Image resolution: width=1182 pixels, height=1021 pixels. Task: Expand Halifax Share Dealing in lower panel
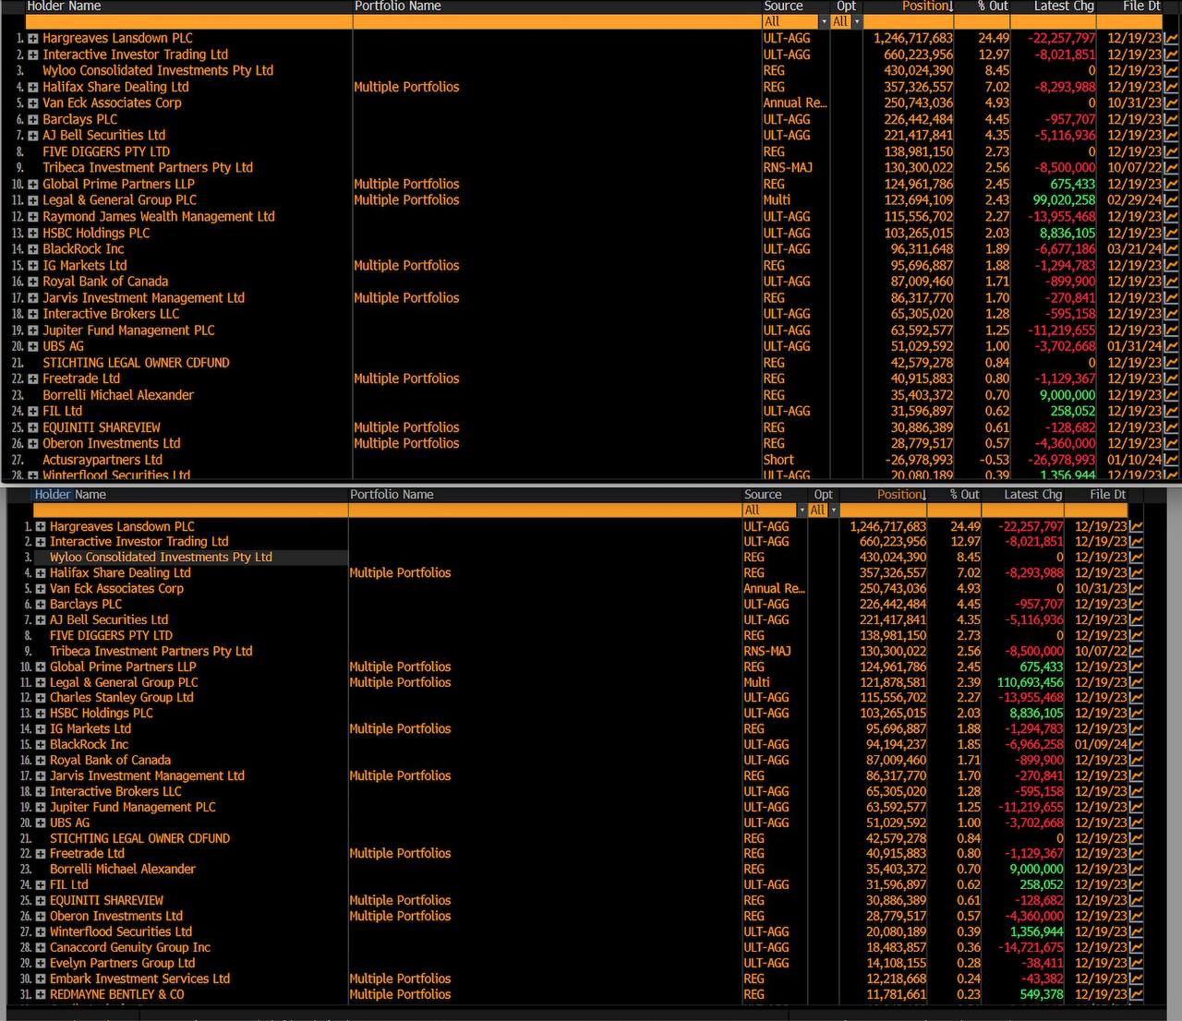pyautogui.click(x=41, y=573)
